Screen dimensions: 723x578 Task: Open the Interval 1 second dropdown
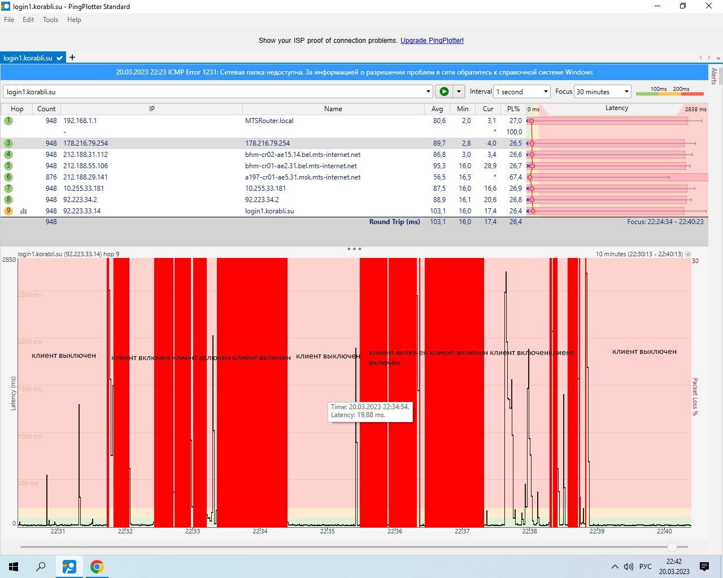click(x=522, y=91)
